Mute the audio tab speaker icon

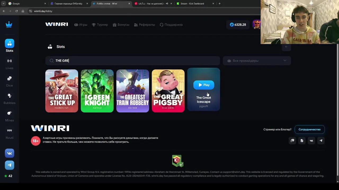click(x=167, y=4)
